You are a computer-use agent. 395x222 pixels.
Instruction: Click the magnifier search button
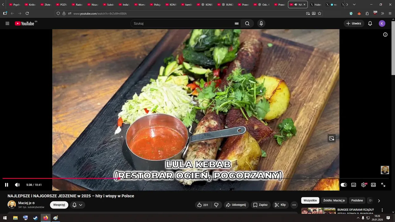[x=247, y=23]
